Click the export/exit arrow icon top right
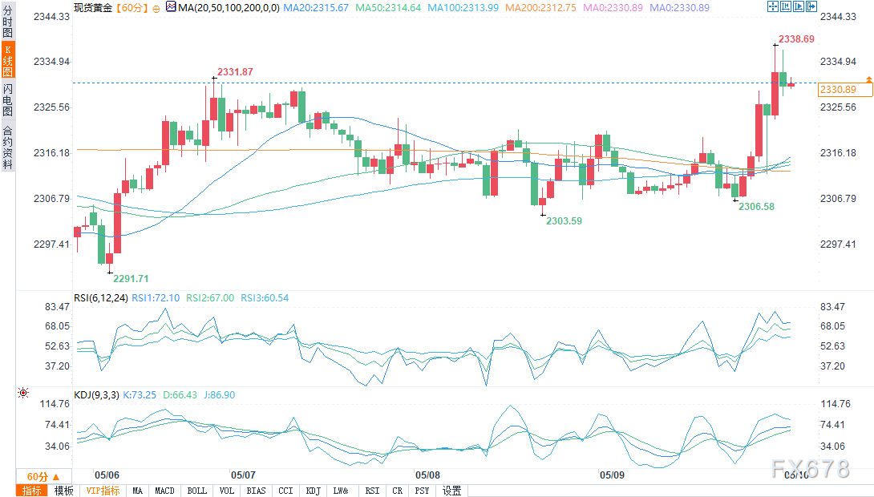 click(x=811, y=6)
